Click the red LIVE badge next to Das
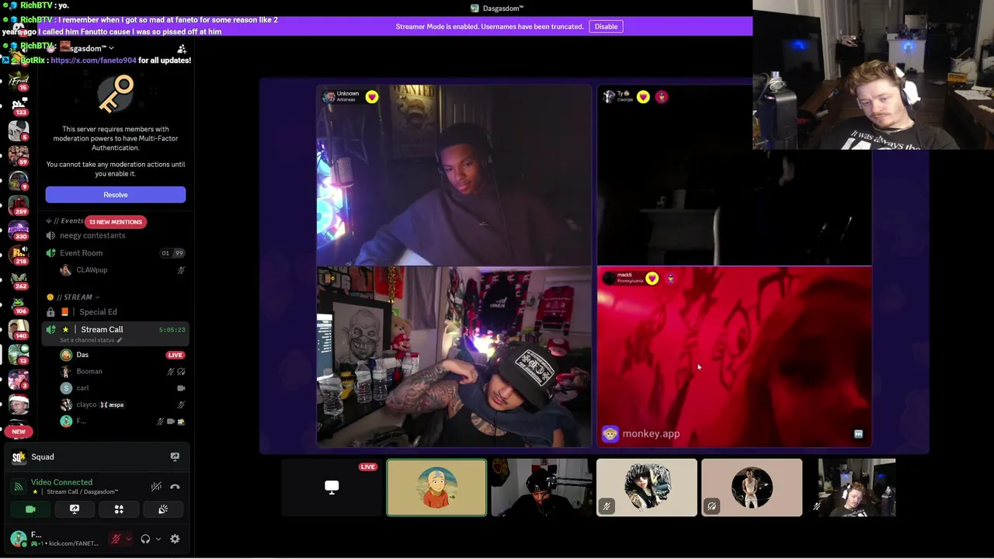 [x=175, y=355]
